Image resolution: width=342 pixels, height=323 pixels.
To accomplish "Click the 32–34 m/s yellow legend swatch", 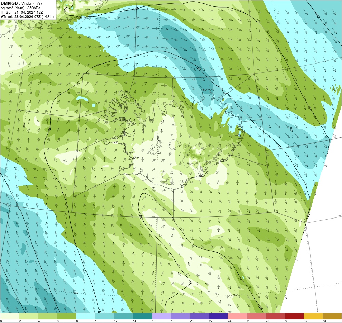I will 313,316.
